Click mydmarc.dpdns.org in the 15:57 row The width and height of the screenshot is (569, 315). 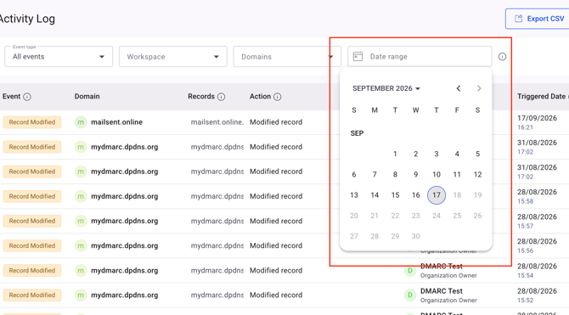125,221
